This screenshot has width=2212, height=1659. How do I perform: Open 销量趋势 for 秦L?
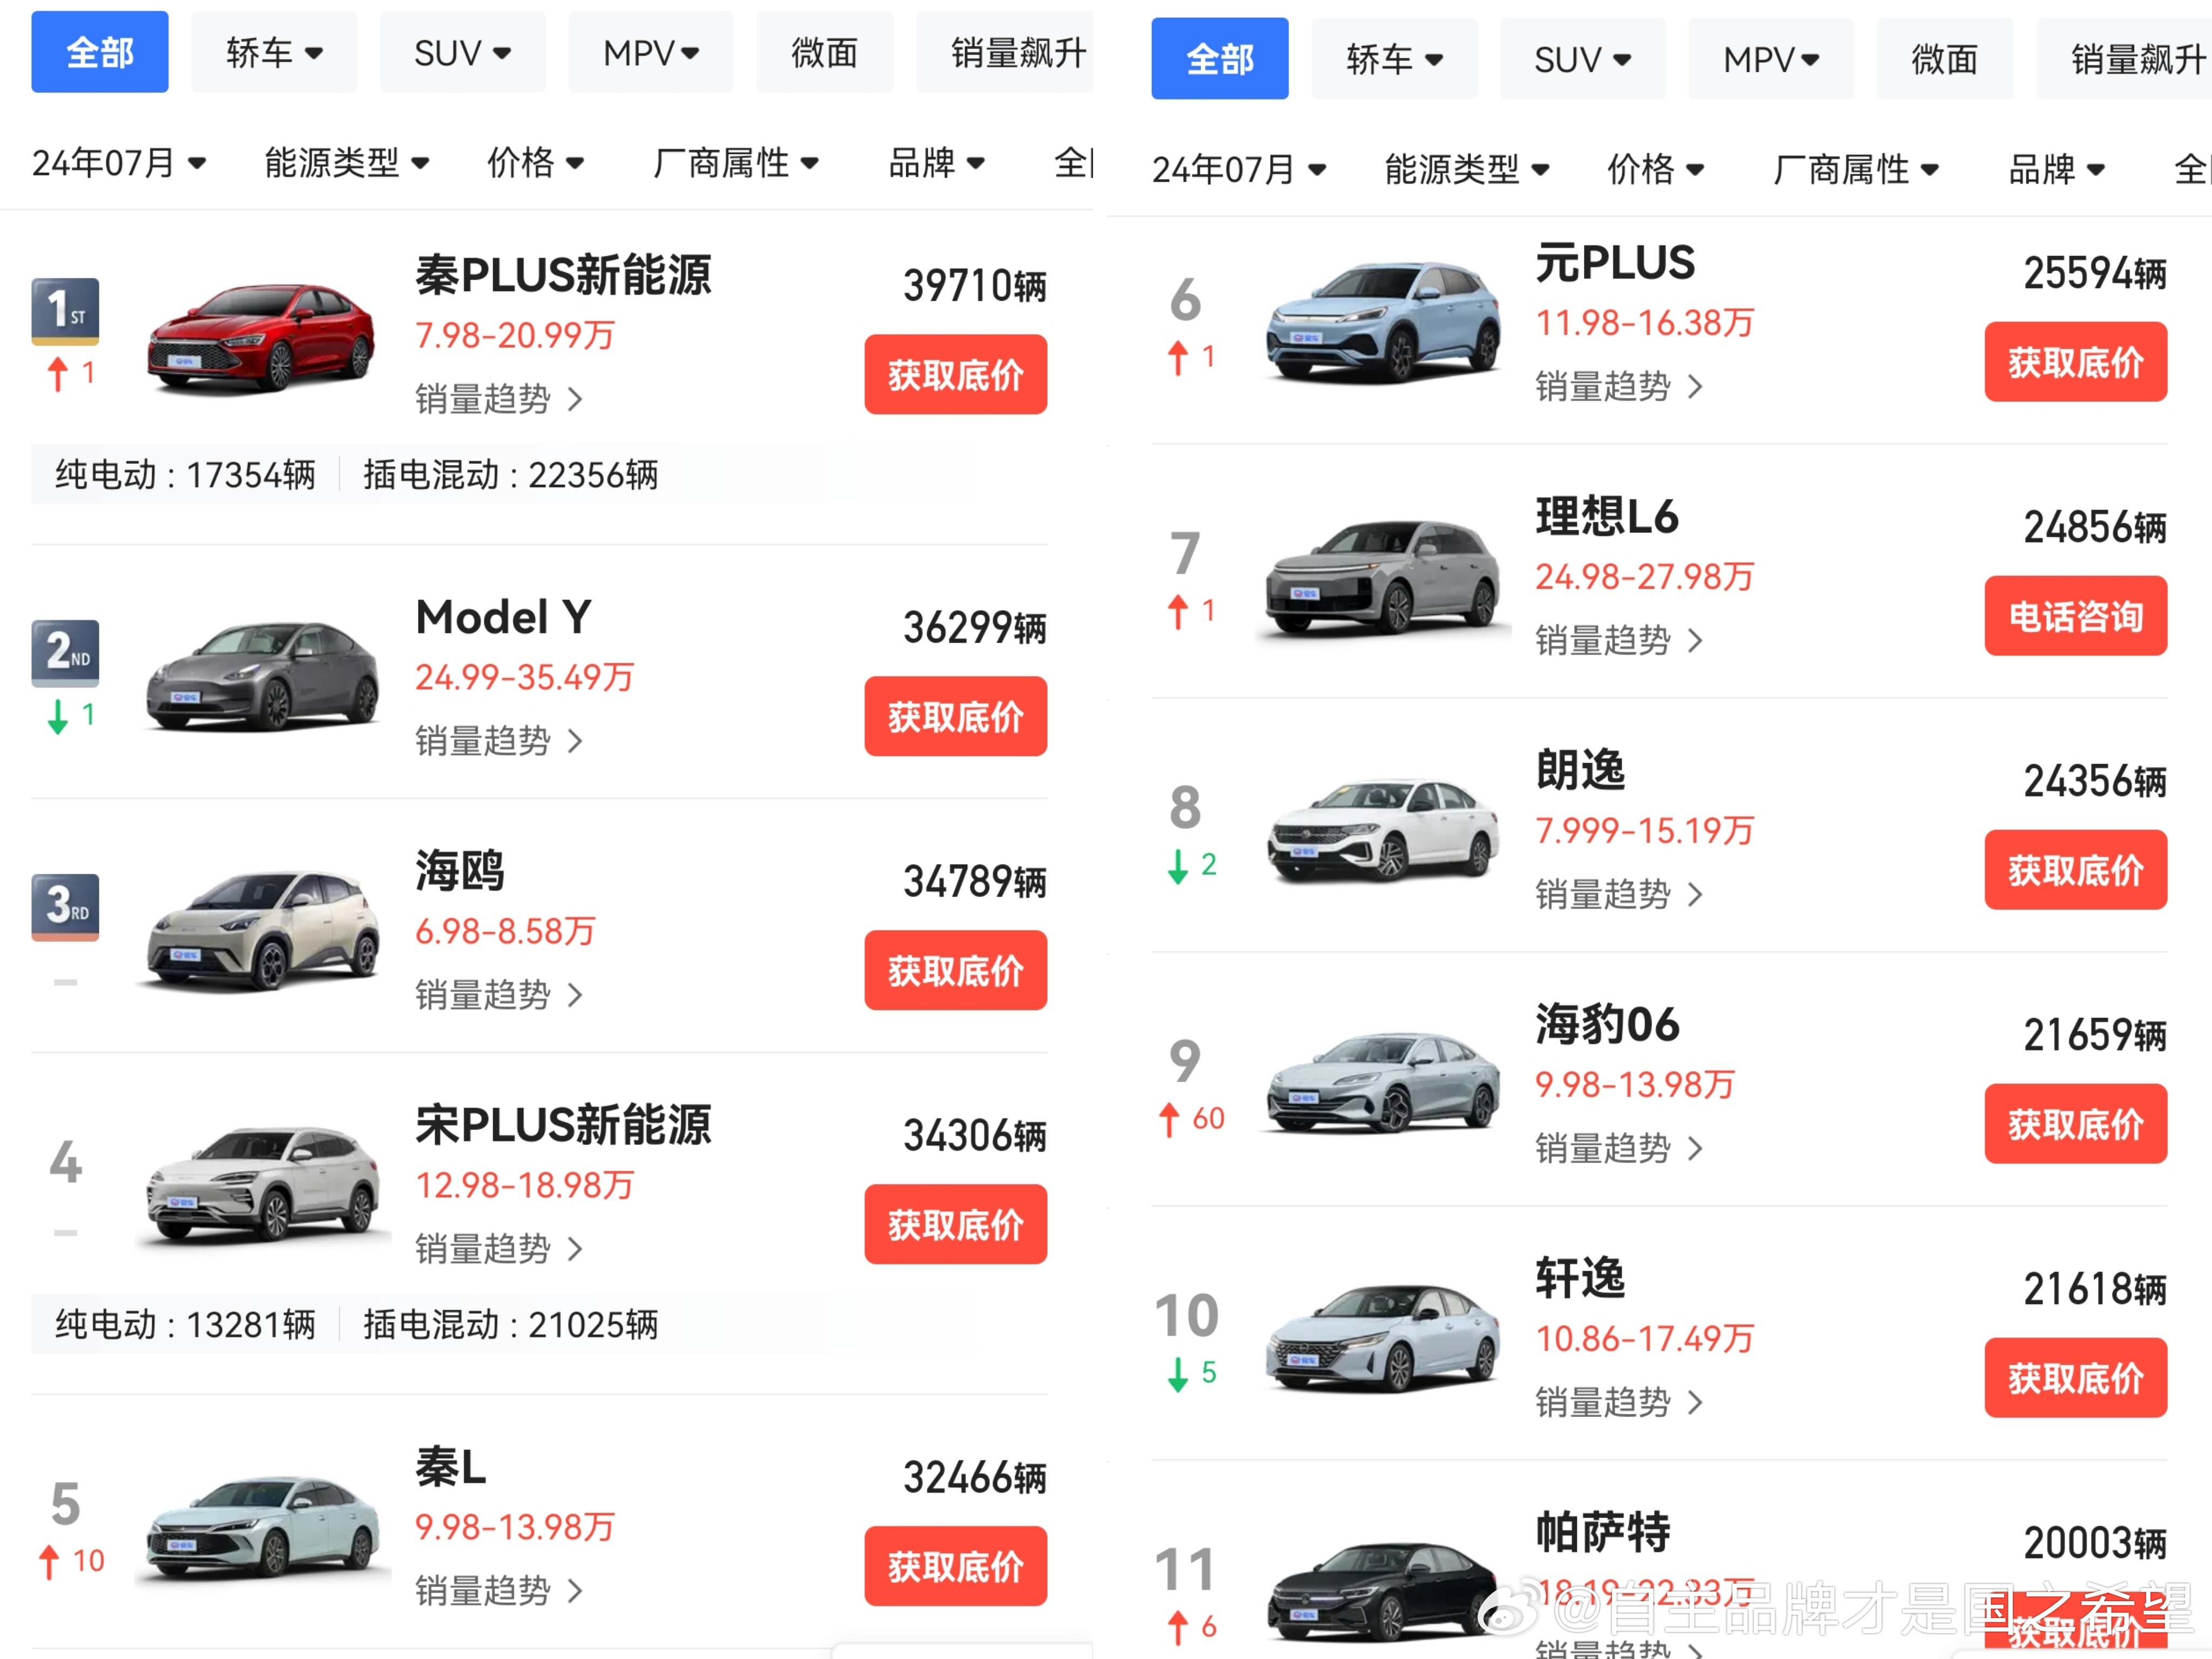pos(499,1591)
